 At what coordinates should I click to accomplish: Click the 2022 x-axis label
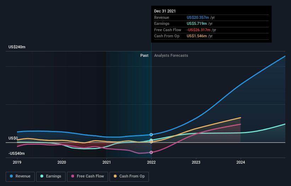pos(151,163)
